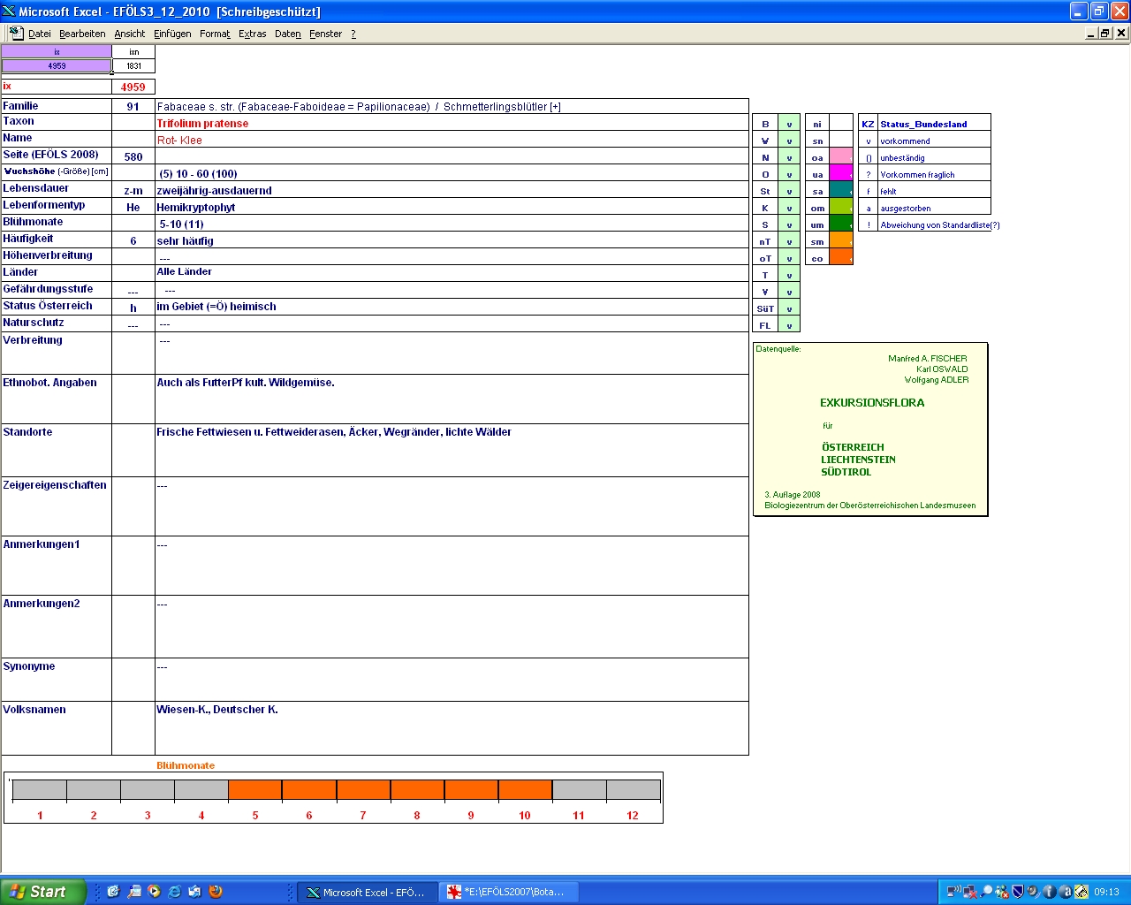
Task: Select month 5 bar in Blühmonate chart
Action: coord(255,790)
